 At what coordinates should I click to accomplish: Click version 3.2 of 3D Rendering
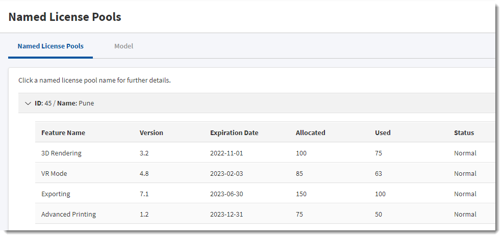pyautogui.click(x=144, y=153)
